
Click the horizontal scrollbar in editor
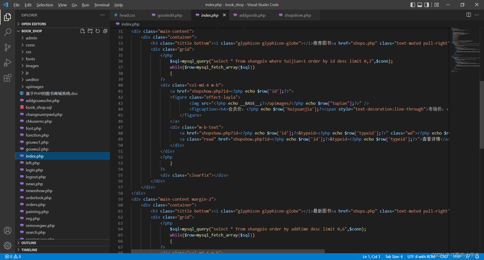(x=228, y=251)
